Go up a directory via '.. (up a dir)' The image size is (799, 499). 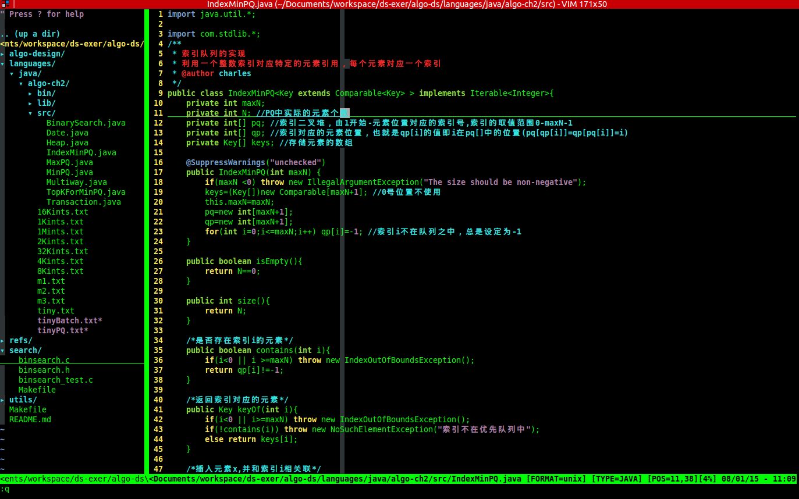tap(30, 34)
